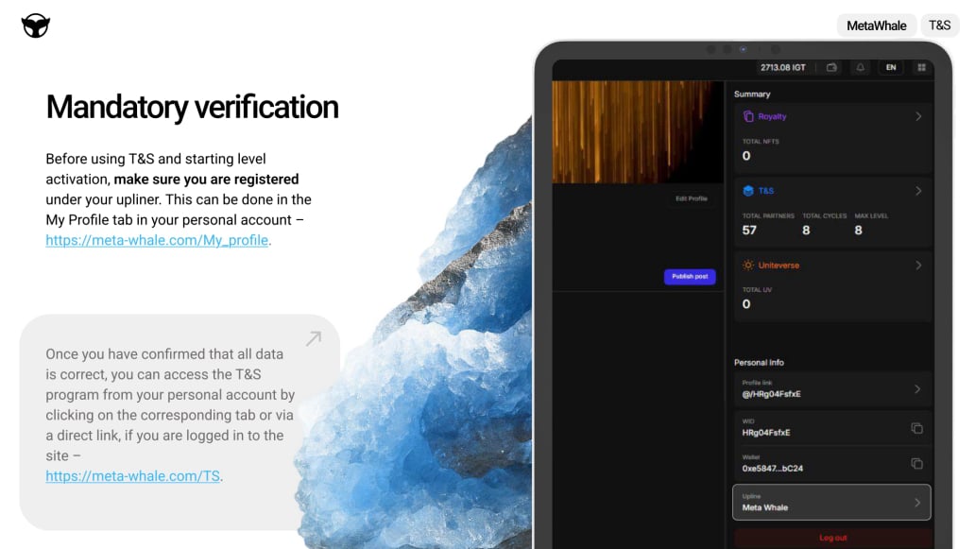Click the @/HRg04FsfxE profile link text
This screenshot has width=975, height=549.
pyautogui.click(x=771, y=394)
